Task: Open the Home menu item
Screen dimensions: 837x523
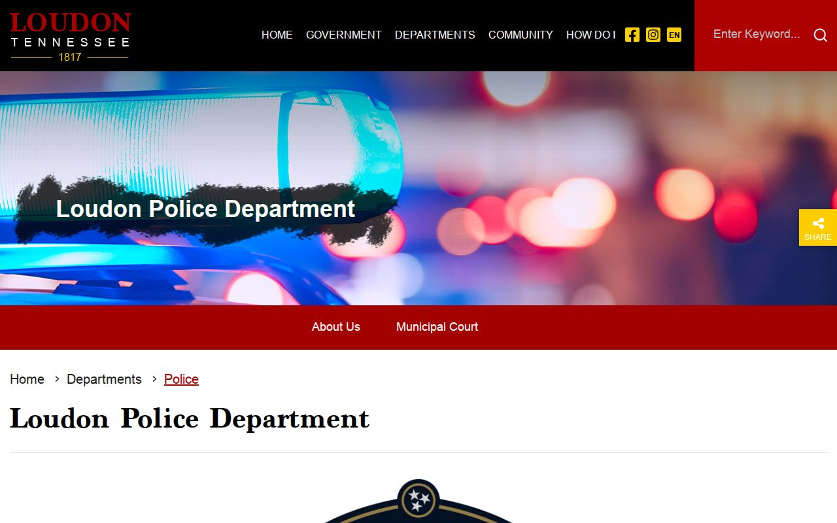Action: pos(277,35)
